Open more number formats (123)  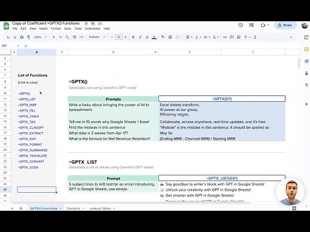click(81, 37)
